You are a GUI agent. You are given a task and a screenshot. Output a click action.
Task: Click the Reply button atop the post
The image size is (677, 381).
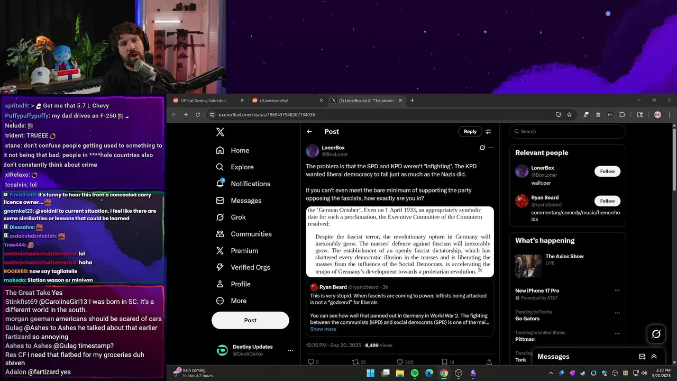click(470, 132)
